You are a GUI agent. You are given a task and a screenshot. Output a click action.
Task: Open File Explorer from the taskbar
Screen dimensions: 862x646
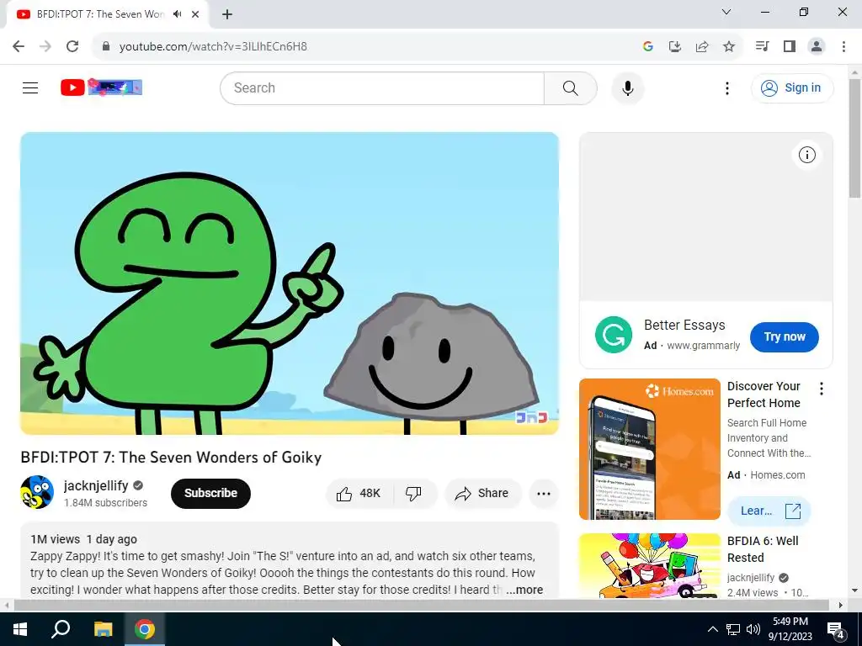[103, 629]
